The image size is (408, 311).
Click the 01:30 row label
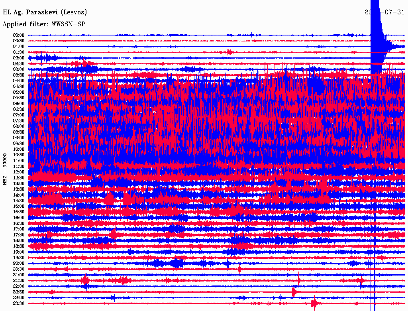point(19,52)
